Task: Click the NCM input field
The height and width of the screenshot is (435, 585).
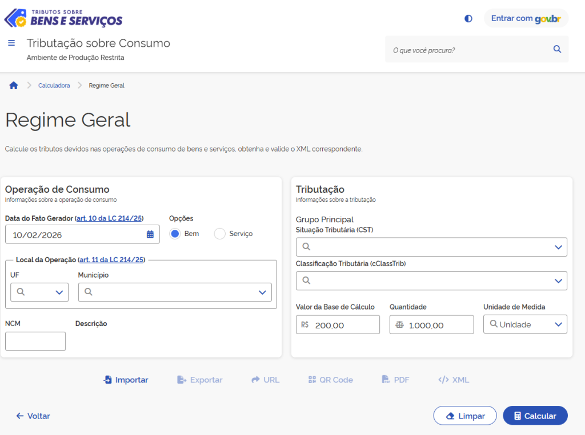Action: tap(35, 342)
